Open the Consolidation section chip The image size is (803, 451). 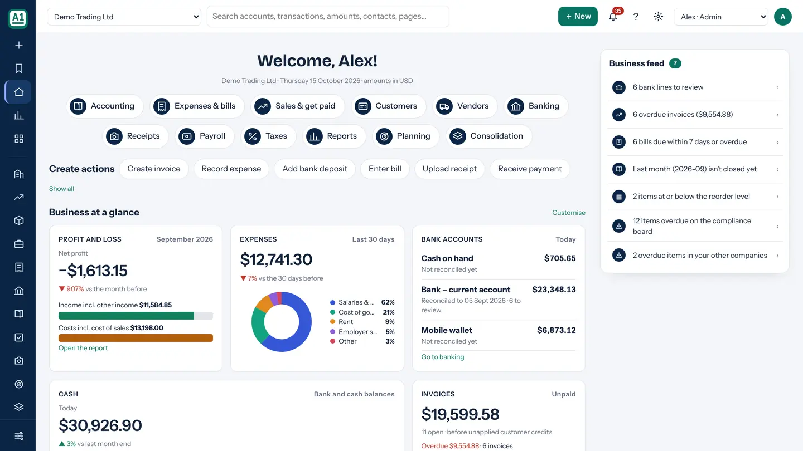488,136
